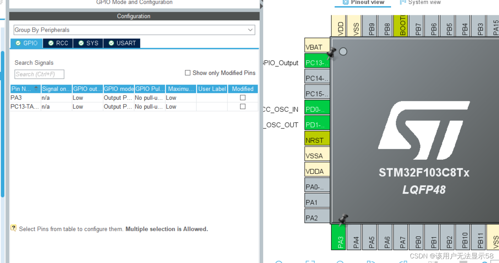
Task: Check the Modified checkbox for PC13 row
Action: [x=243, y=106]
